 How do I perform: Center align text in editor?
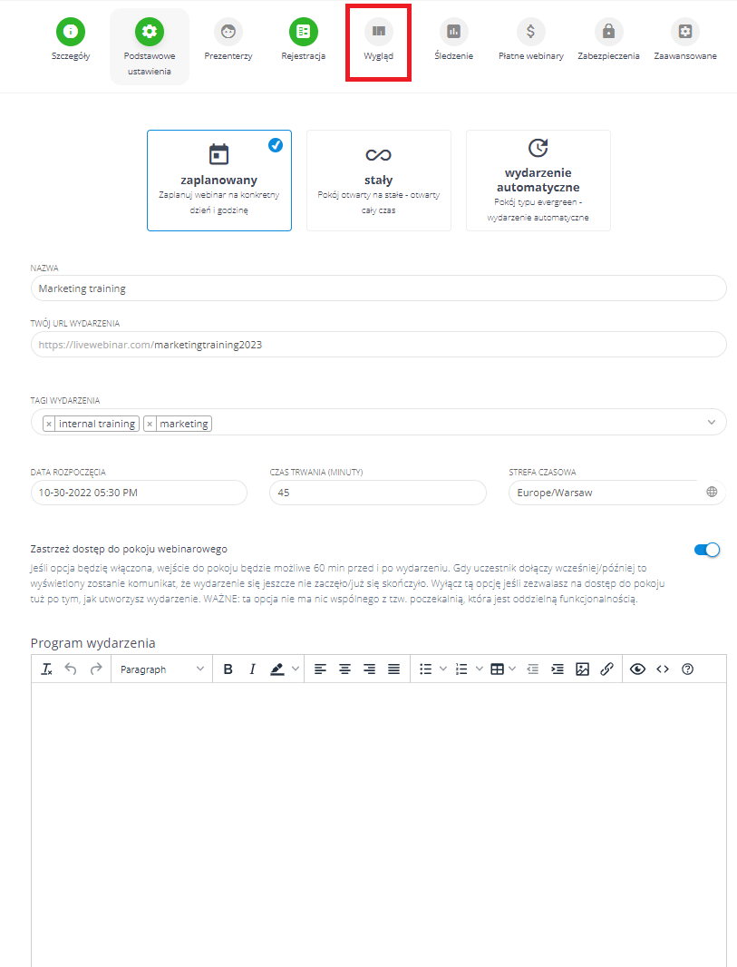click(x=345, y=669)
